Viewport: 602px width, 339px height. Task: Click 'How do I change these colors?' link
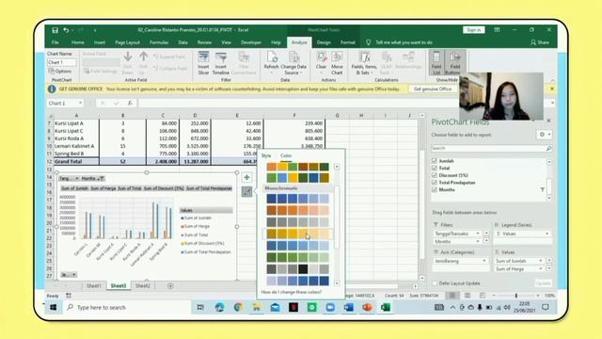[x=292, y=292]
